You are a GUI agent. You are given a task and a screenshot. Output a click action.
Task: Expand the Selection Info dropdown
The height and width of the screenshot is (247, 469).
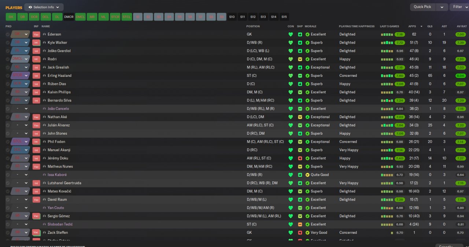[x=44, y=7]
